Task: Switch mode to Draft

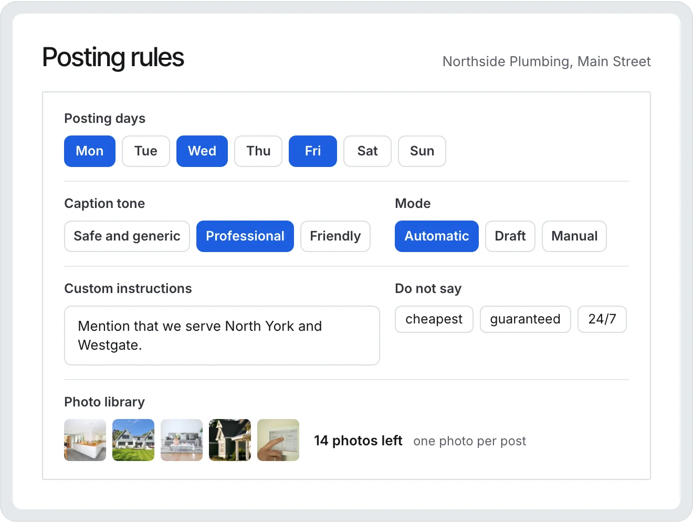Action: tap(510, 236)
